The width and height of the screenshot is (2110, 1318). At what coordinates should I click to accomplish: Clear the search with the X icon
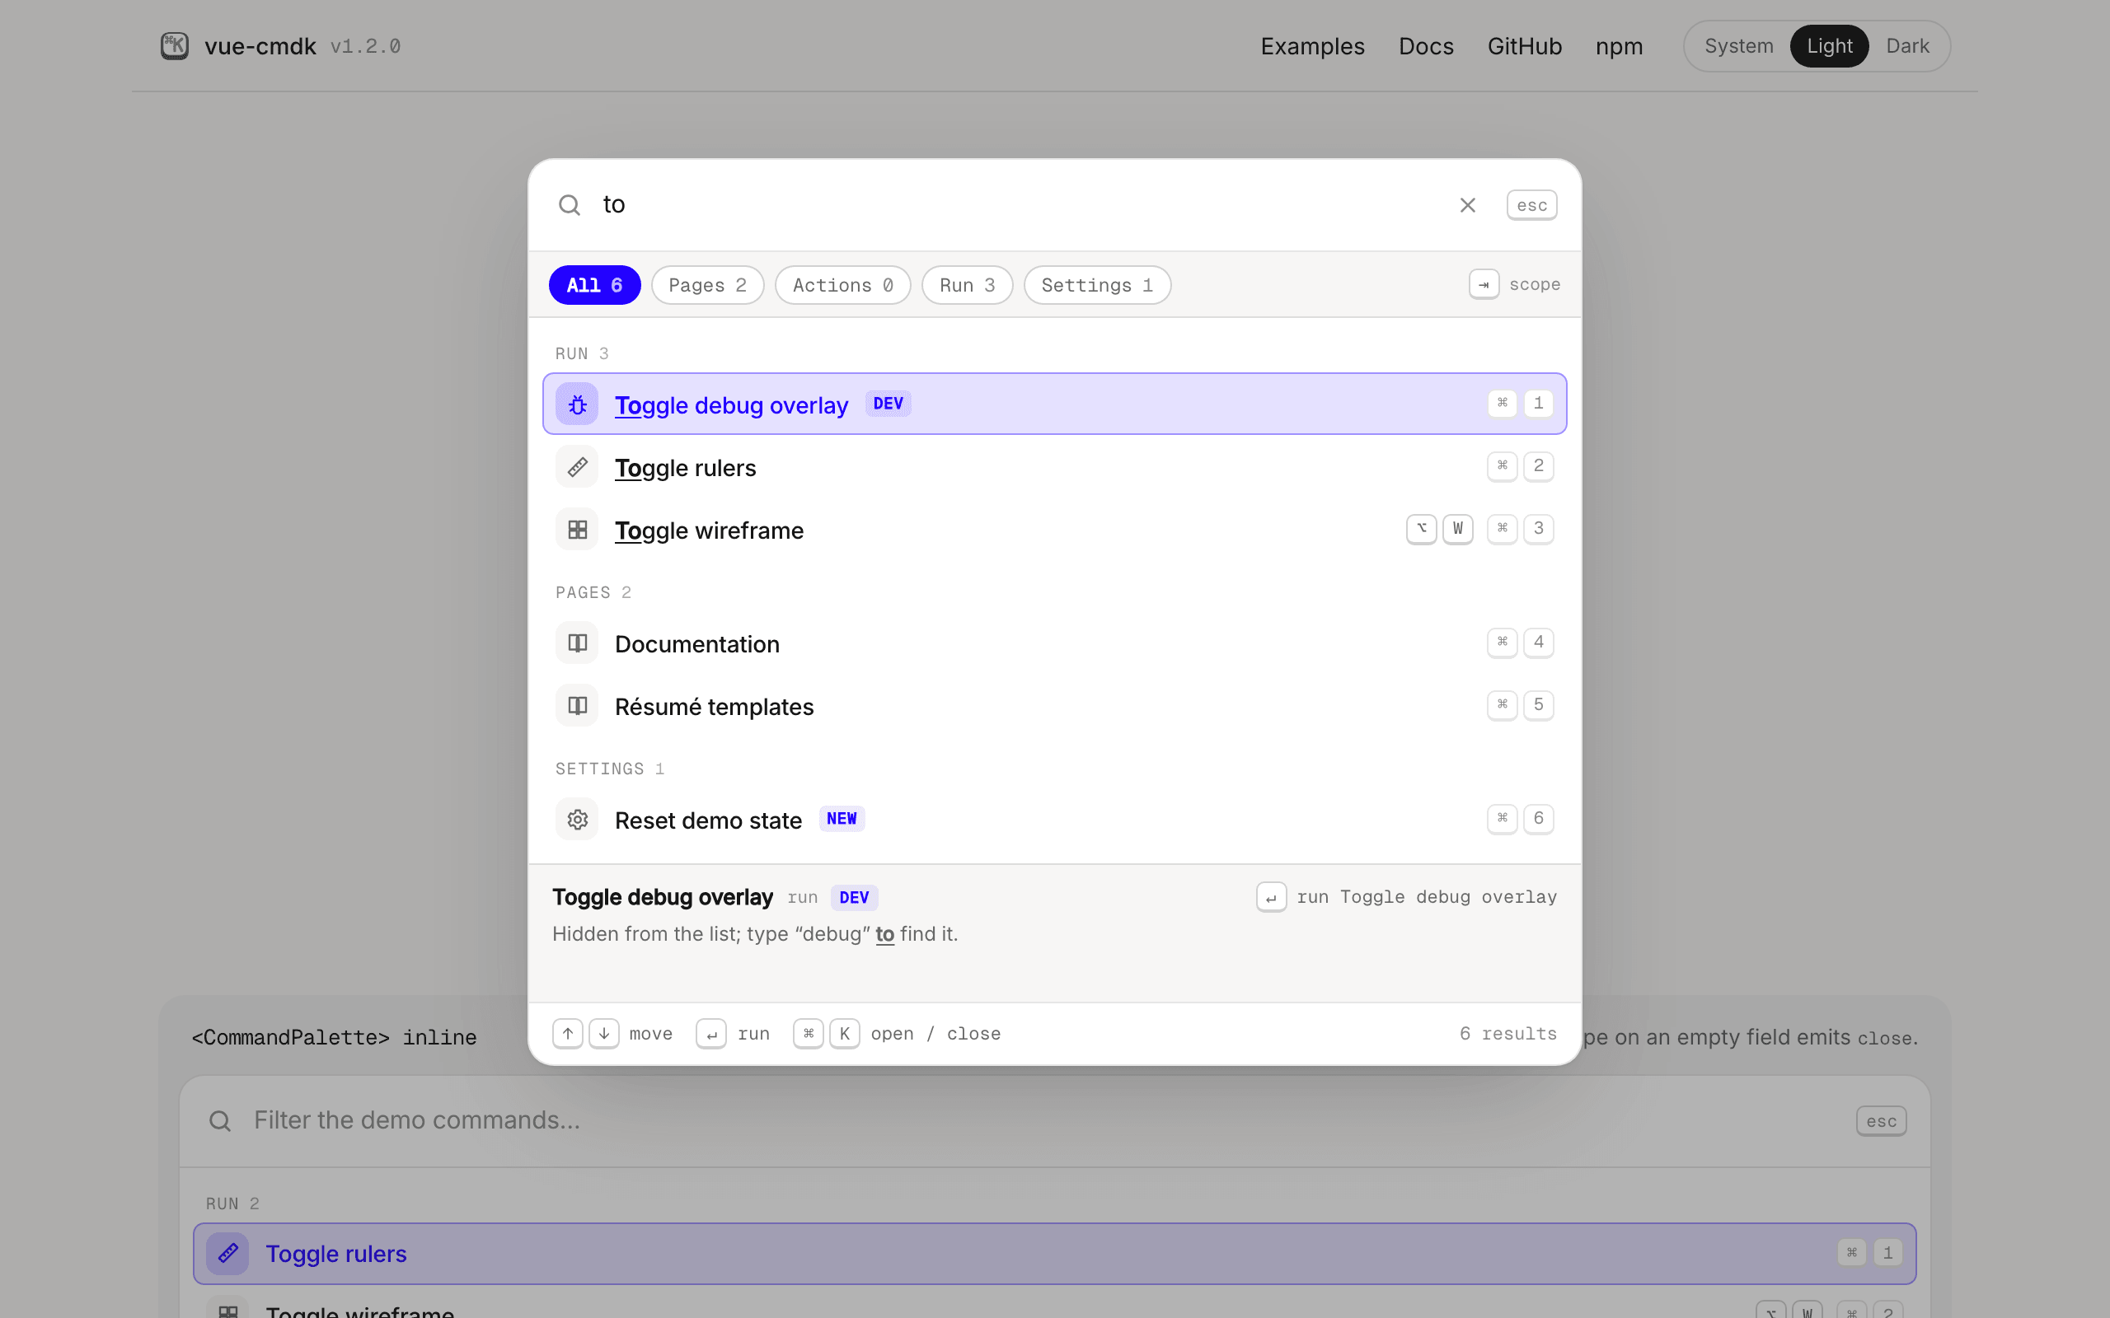point(1467,205)
